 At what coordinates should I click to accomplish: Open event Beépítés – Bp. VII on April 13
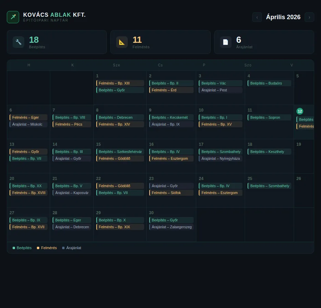pos(28,158)
